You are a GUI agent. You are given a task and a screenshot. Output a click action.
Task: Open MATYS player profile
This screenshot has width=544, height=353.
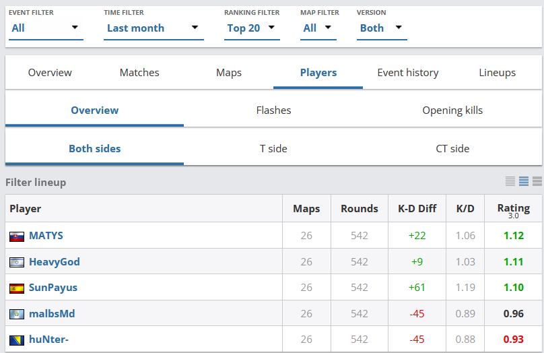[46, 236]
